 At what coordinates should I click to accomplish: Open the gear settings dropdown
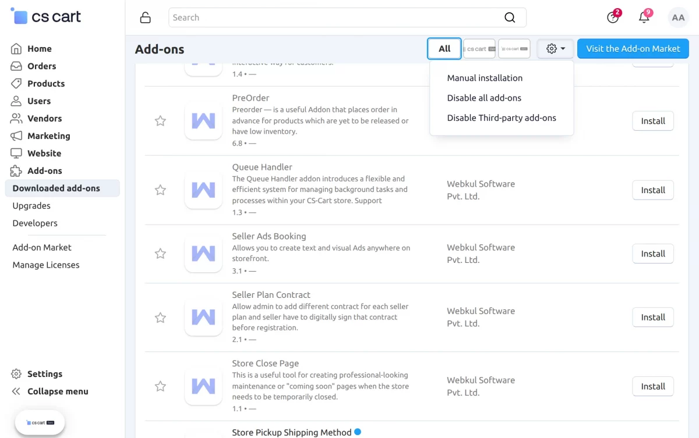click(x=556, y=49)
